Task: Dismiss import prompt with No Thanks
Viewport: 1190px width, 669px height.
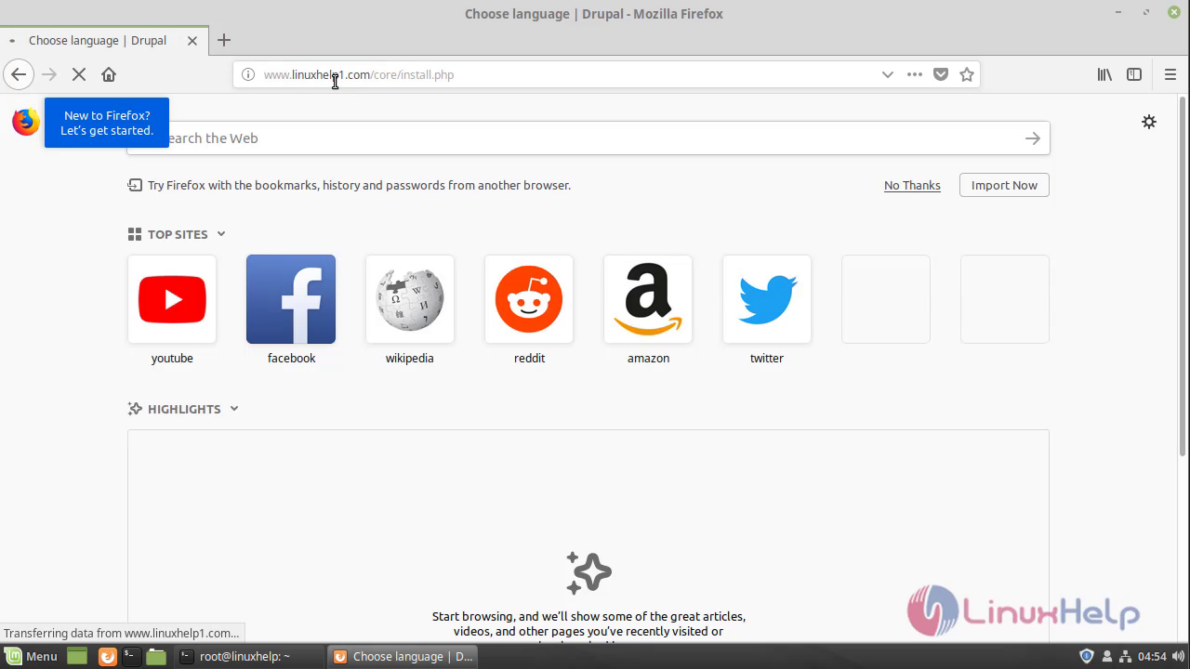Action: click(x=912, y=185)
